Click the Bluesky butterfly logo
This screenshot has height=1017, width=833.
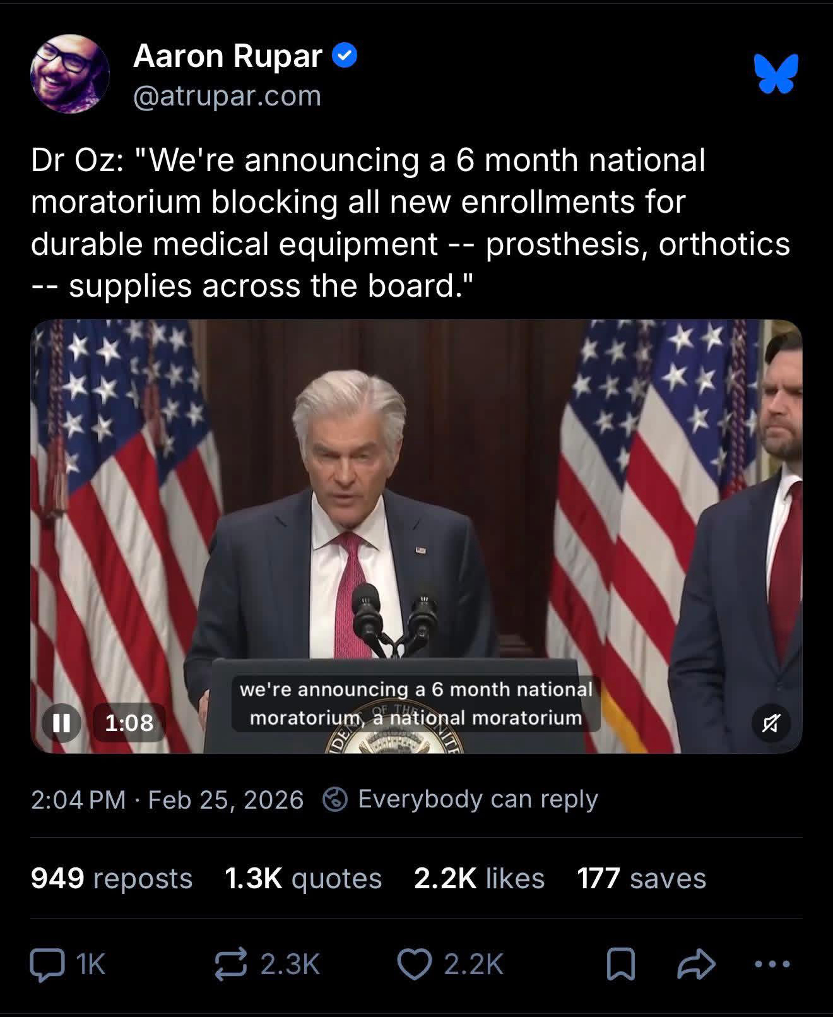[776, 73]
